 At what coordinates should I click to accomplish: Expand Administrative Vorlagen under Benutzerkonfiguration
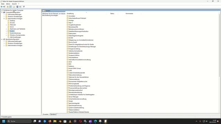[x=4, y=45]
